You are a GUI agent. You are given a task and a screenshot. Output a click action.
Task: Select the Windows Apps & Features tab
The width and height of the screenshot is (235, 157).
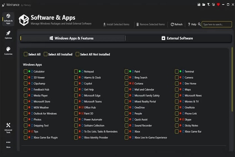click(72, 38)
